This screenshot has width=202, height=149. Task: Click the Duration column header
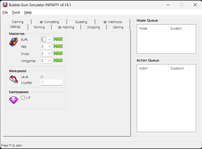(x=179, y=28)
